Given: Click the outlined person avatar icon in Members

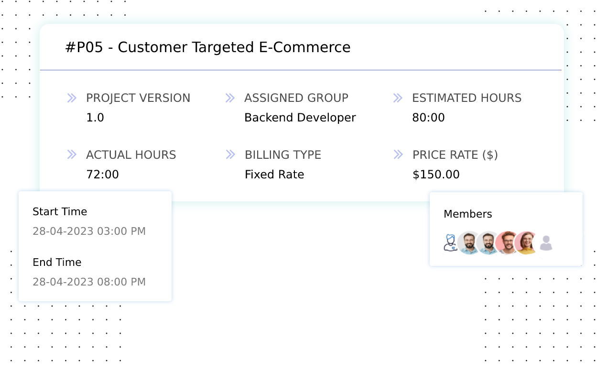Looking at the screenshot, I should point(449,243).
